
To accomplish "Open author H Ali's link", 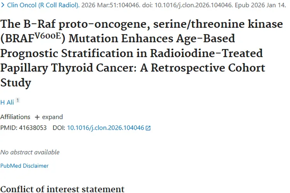I will (x=7, y=102).
